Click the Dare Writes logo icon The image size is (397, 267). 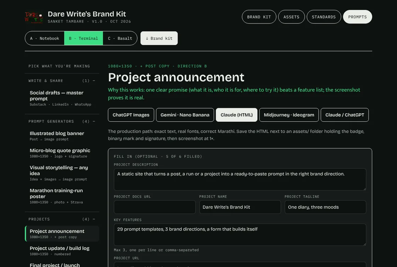pyautogui.click(x=34, y=17)
